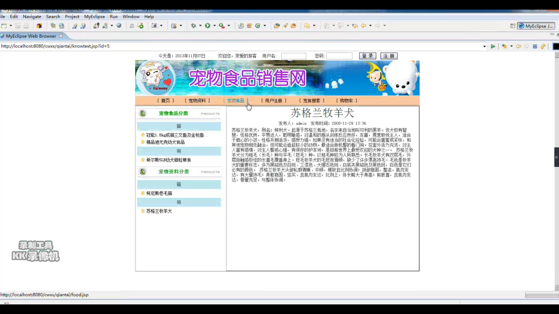559x314 pixels.
Task: Open the MyEclipse menu
Action: pos(94,17)
